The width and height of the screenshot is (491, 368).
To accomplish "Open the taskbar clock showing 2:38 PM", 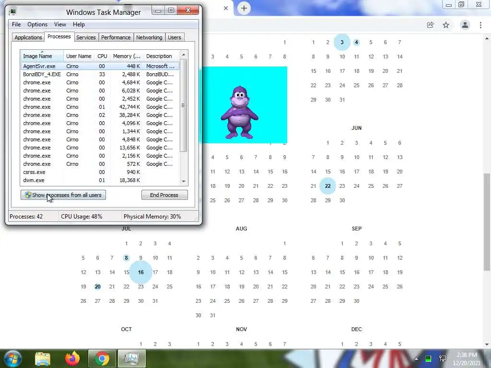I will click(x=467, y=359).
